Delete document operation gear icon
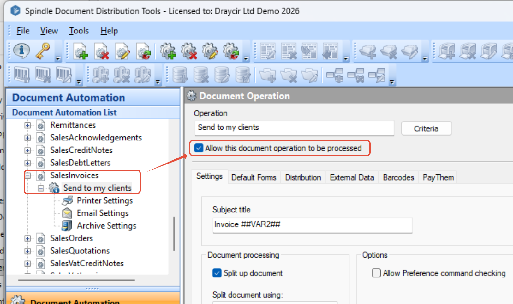513x304 pixels. (189, 51)
